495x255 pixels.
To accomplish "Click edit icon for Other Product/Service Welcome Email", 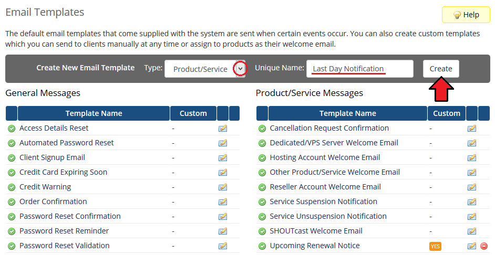I will 472,173.
